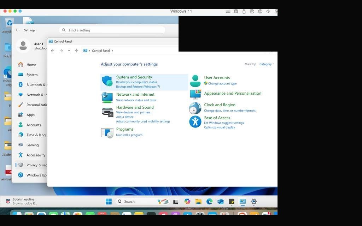Open Copilot from the taskbar
362x226 pixels.
(x=187, y=201)
